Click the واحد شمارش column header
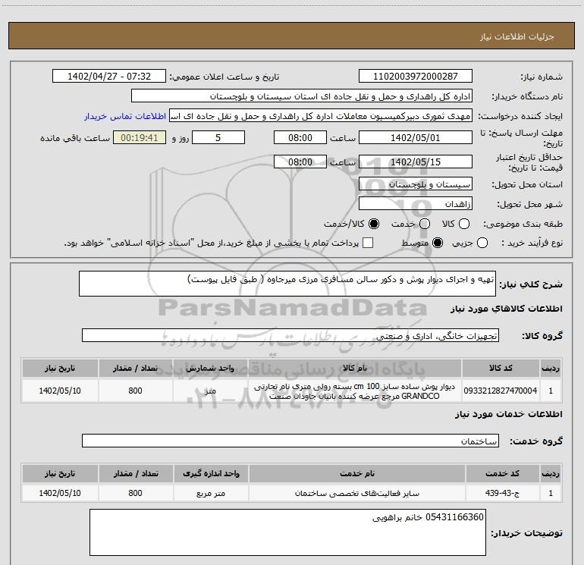Viewport: 584px width, 565px height. (x=210, y=369)
